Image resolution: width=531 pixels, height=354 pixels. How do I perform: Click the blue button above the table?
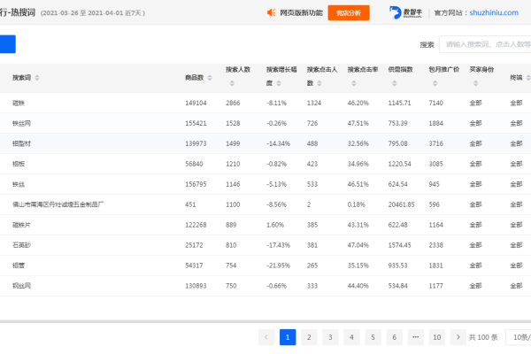[x=7, y=44]
